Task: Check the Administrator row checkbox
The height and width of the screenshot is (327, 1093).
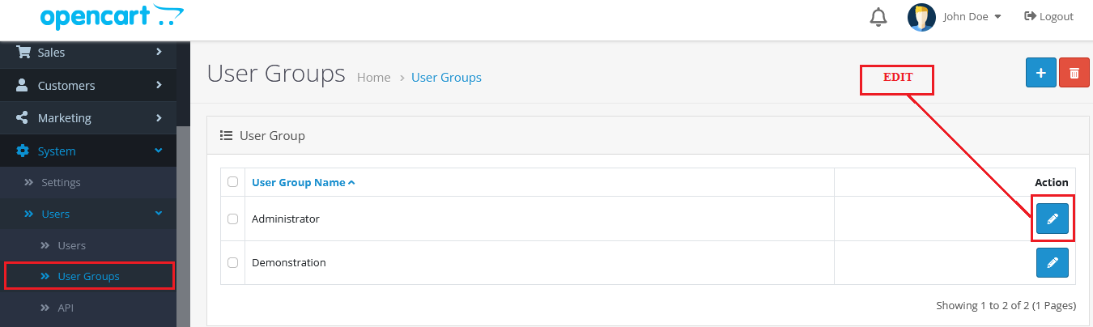Action: coord(233,219)
